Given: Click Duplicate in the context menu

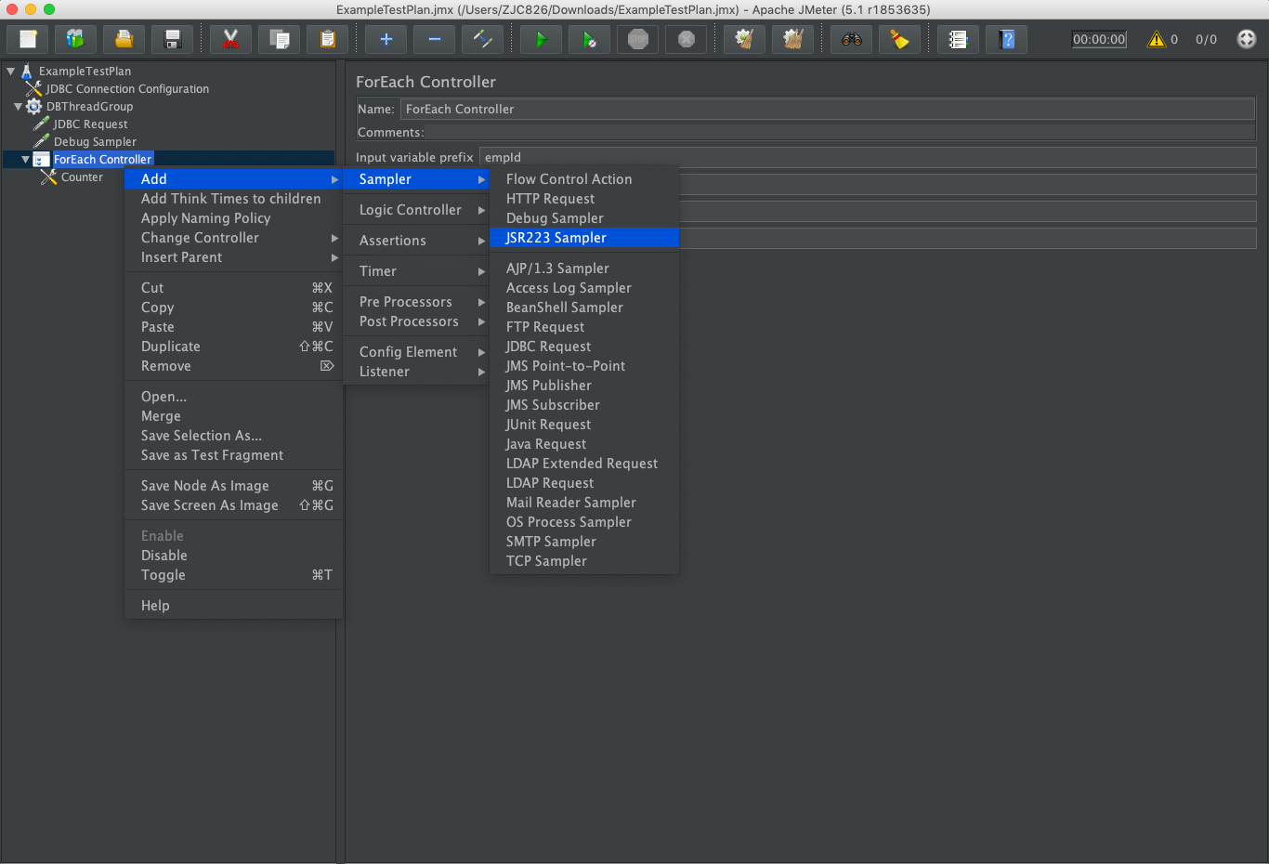Looking at the screenshot, I should pyautogui.click(x=233, y=347).
